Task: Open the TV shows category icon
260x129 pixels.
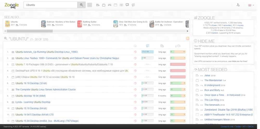Action: (x=104, y=5)
